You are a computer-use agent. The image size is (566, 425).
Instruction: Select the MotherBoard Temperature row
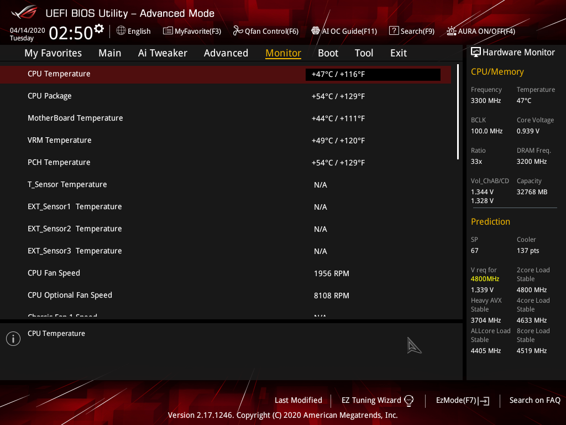tap(226, 118)
